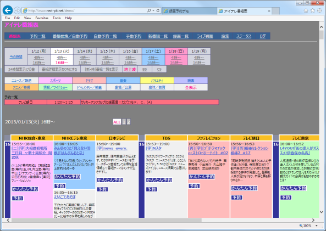Click 予約 button under テレビ朝日
This screenshot has width=326, height=231.
237,198
